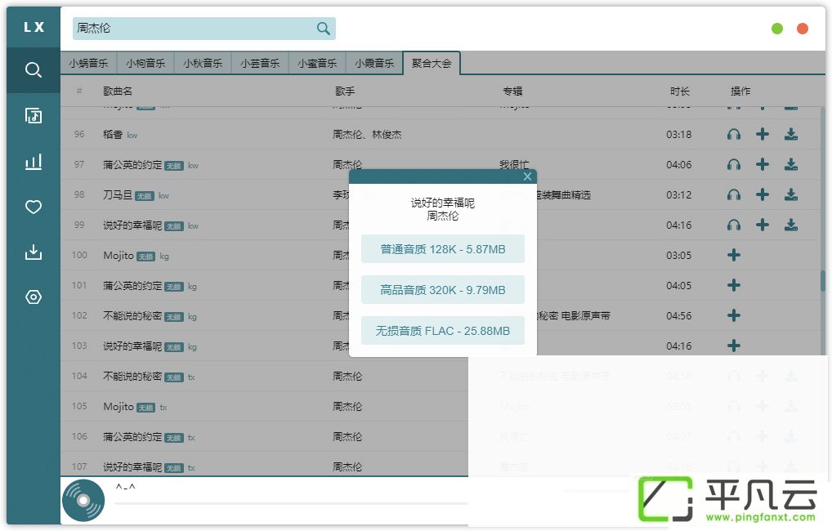
Task: Choose 无损音质 FLAC - 25.88MB download
Action: pyautogui.click(x=443, y=331)
